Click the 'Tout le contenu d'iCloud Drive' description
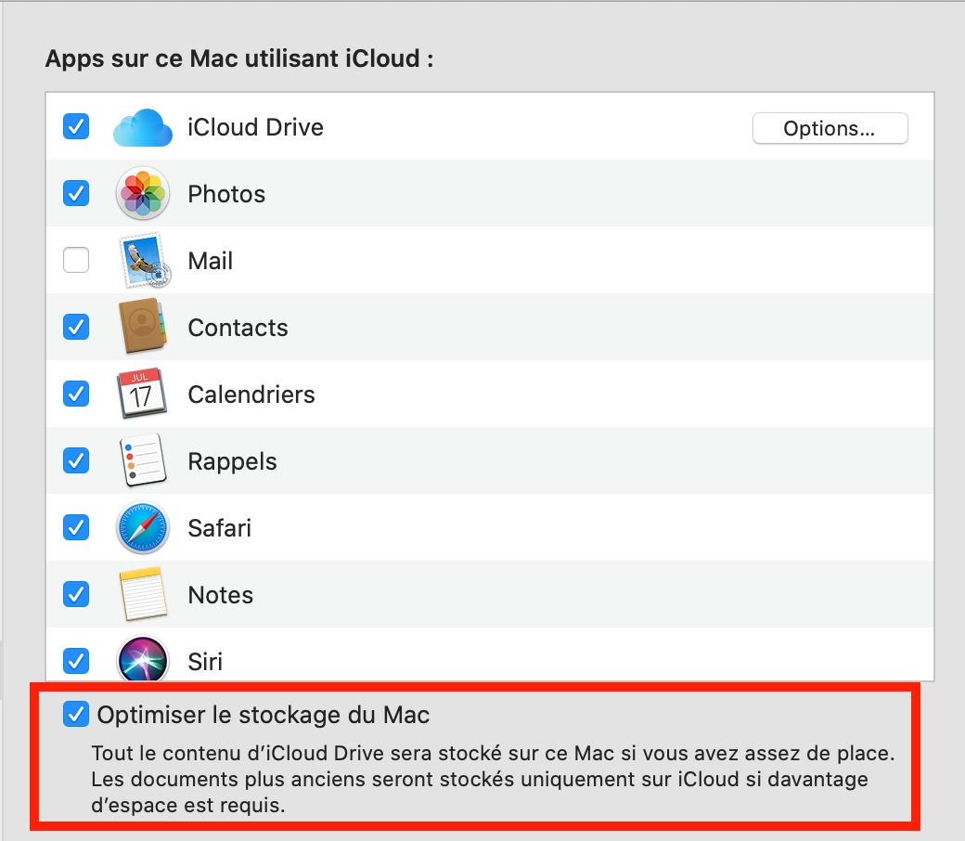The width and height of the screenshot is (965, 841). pos(493,779)
